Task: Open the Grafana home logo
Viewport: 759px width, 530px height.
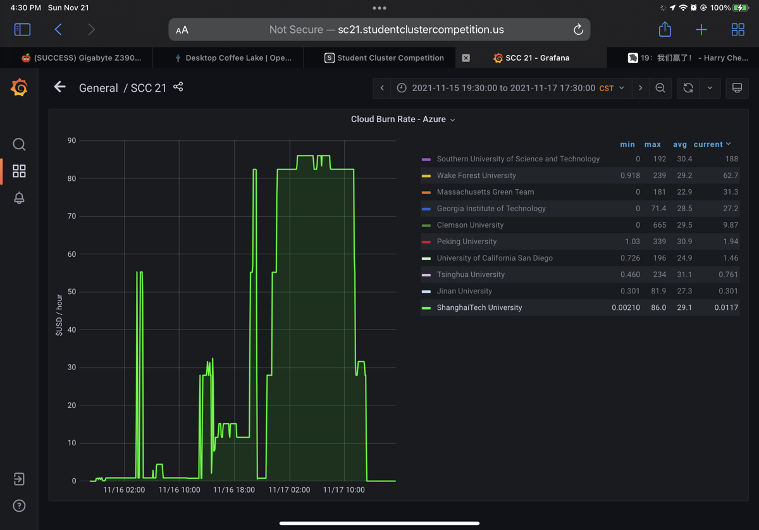Action: pos(19,87)
